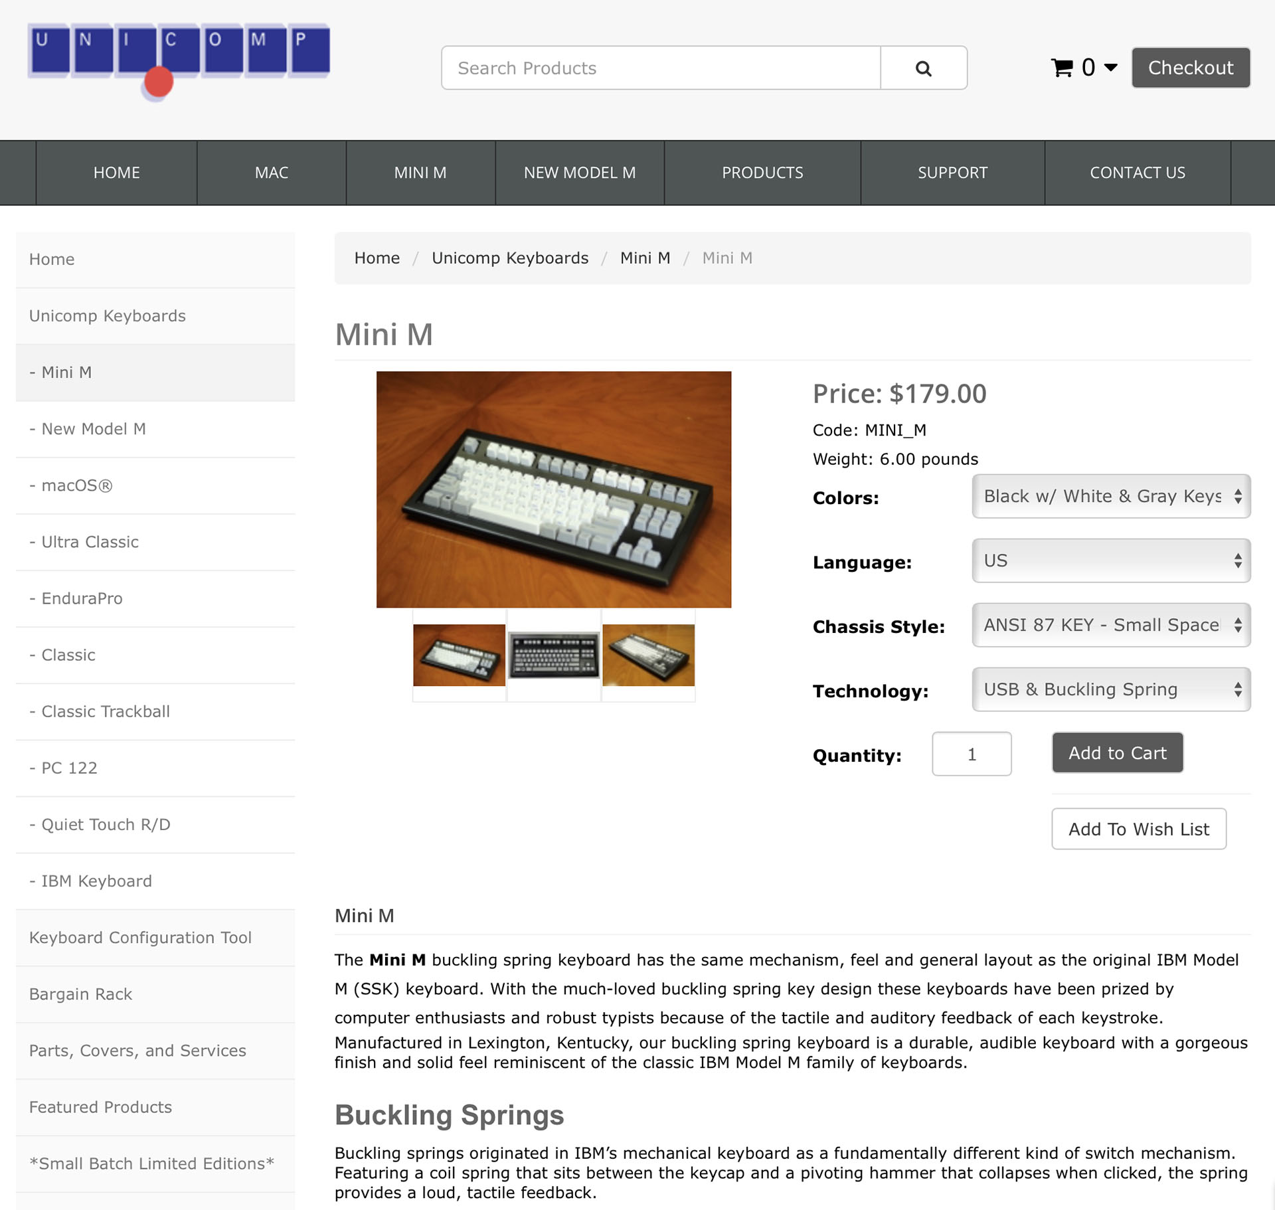The height and width of the screenshot is (1210, 1275).
Task: Click the Add to Cart button
Action: click(x=1118, y=752)
